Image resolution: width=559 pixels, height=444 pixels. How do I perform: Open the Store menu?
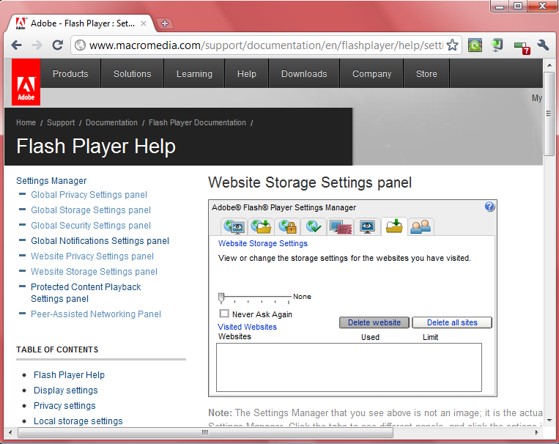point(426,73)
